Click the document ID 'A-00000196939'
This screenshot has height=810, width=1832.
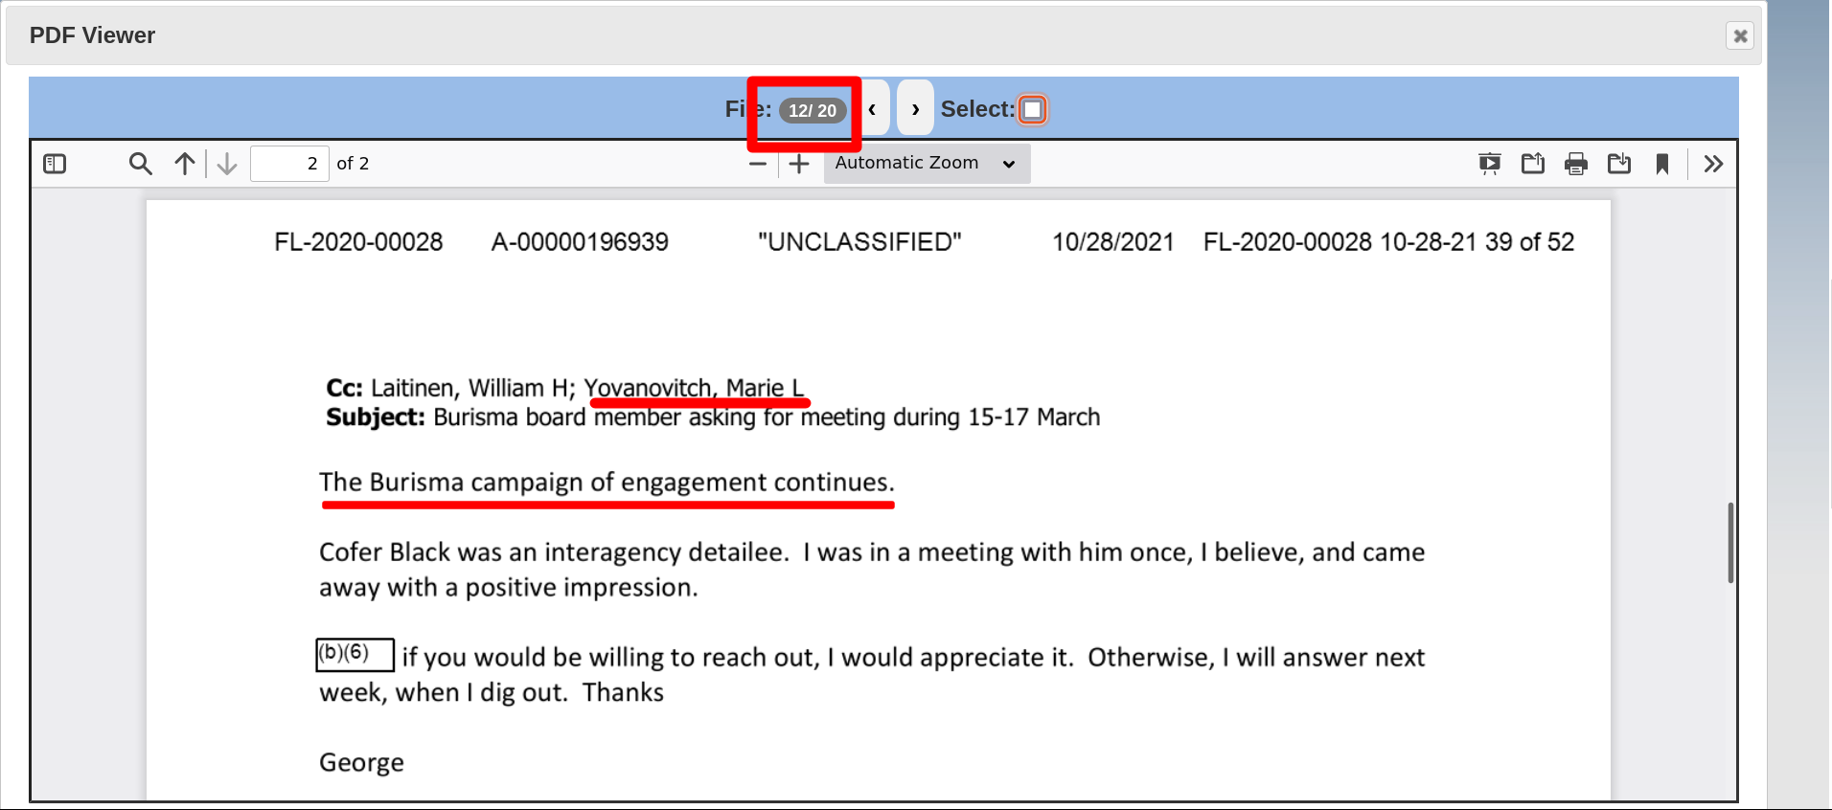click(x=580, y=242)
